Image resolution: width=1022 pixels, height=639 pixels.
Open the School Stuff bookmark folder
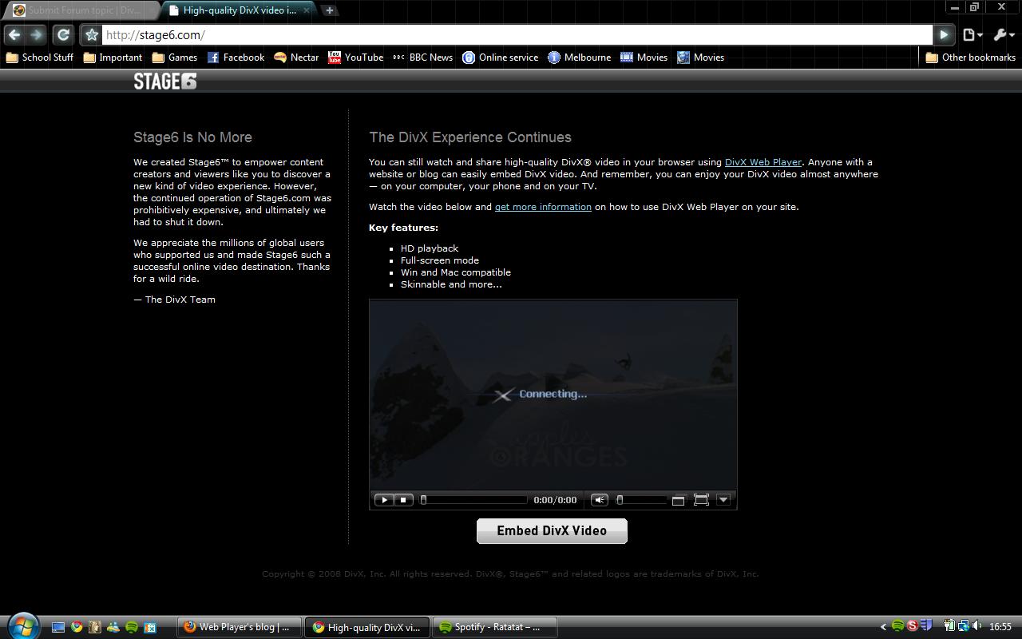point(40,58)
